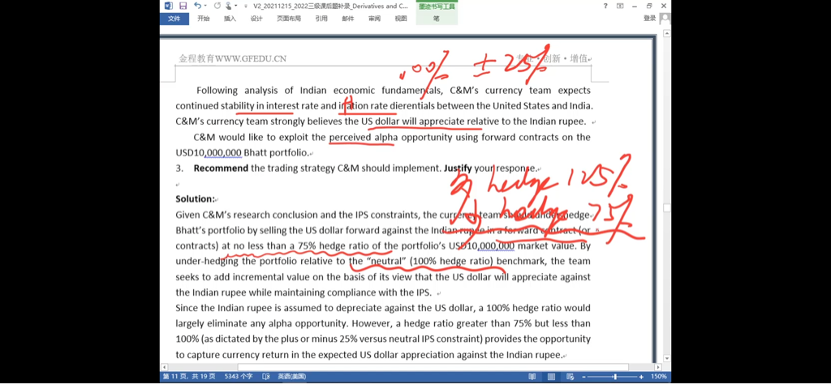The height and width of the screenshot is (384, 831).
Task: Switch to the 开始 (Home) tab
Action: pyautogui.click(x=204, y=19)
